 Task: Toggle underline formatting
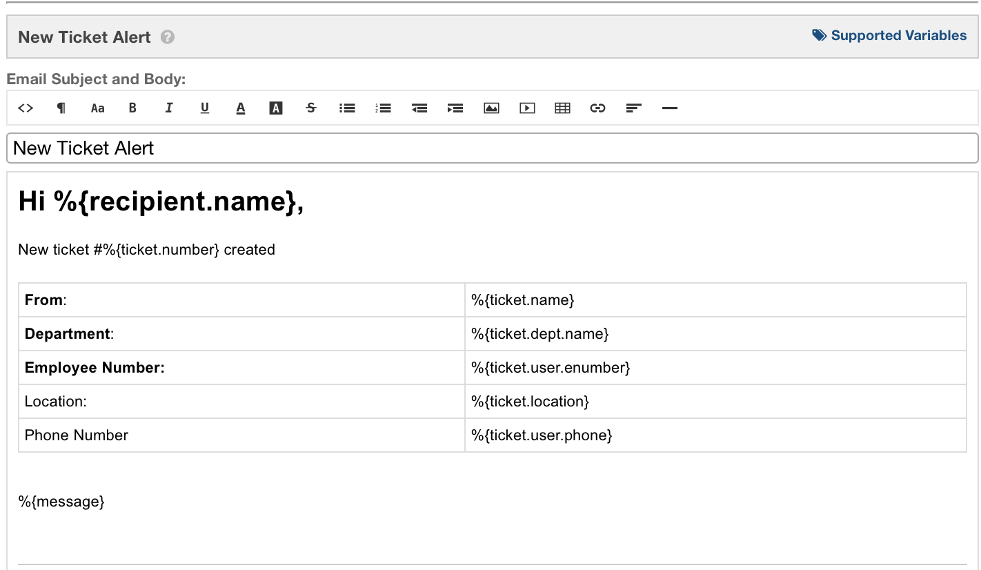click(205, 108)
